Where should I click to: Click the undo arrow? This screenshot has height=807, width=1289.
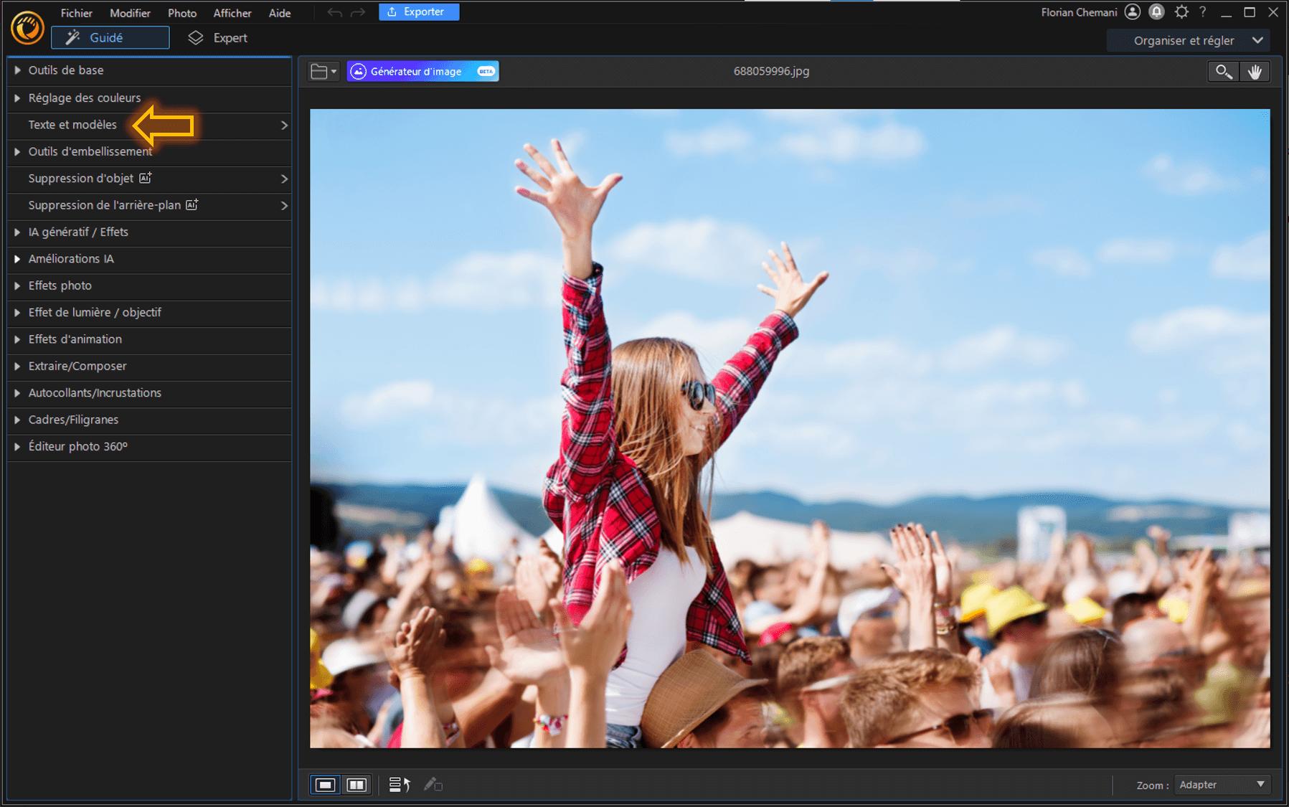tap(334, 12)
